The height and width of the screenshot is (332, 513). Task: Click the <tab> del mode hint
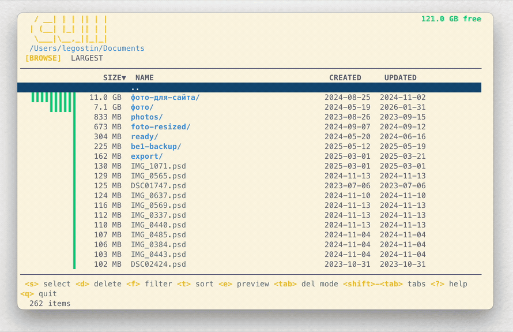coord(306,284)
